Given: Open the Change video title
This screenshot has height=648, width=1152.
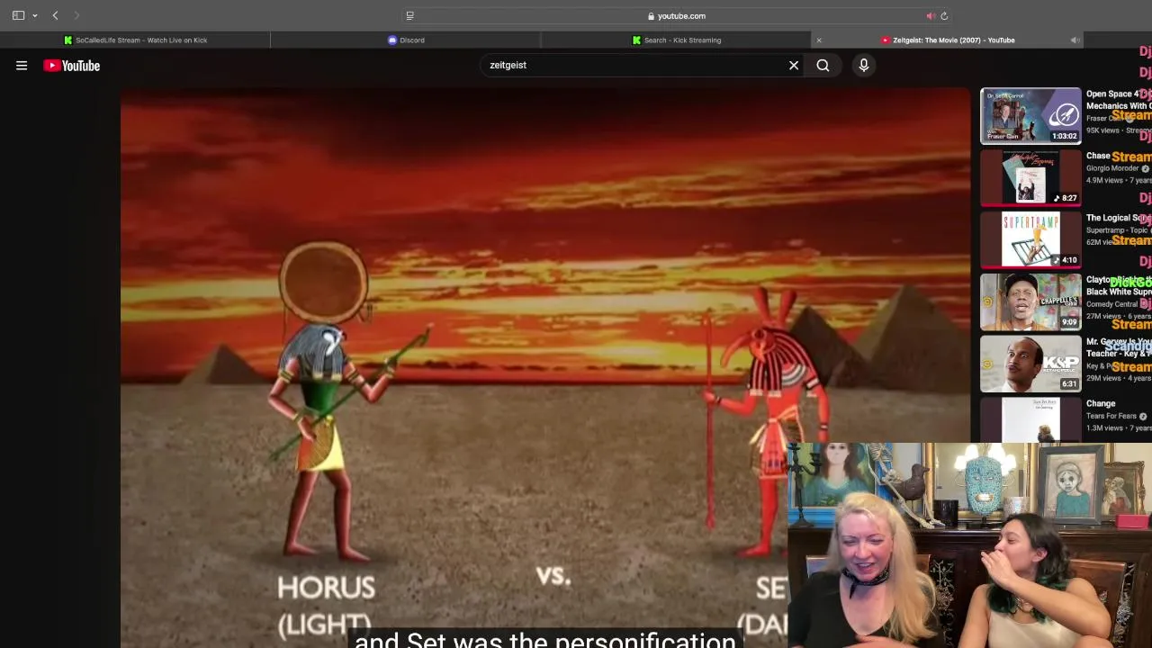Looking at the screenshot, I should [1101, 404].
